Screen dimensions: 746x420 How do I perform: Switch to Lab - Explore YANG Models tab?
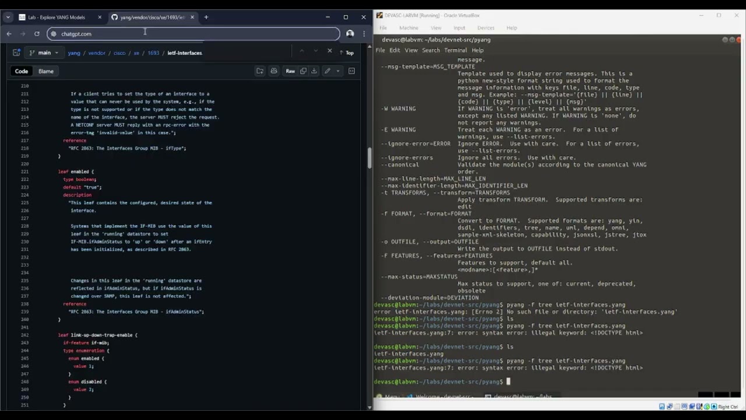59,17
